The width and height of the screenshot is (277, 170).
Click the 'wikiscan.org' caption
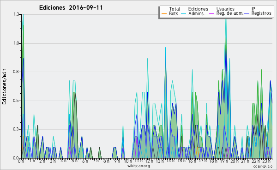(138, 166)
